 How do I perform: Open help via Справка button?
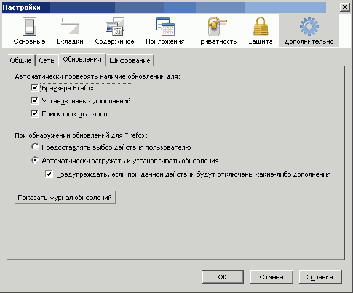click(x=320, y=277)
